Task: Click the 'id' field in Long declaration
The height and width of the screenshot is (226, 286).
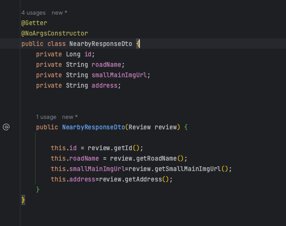Action: click(x=88, y=54)
